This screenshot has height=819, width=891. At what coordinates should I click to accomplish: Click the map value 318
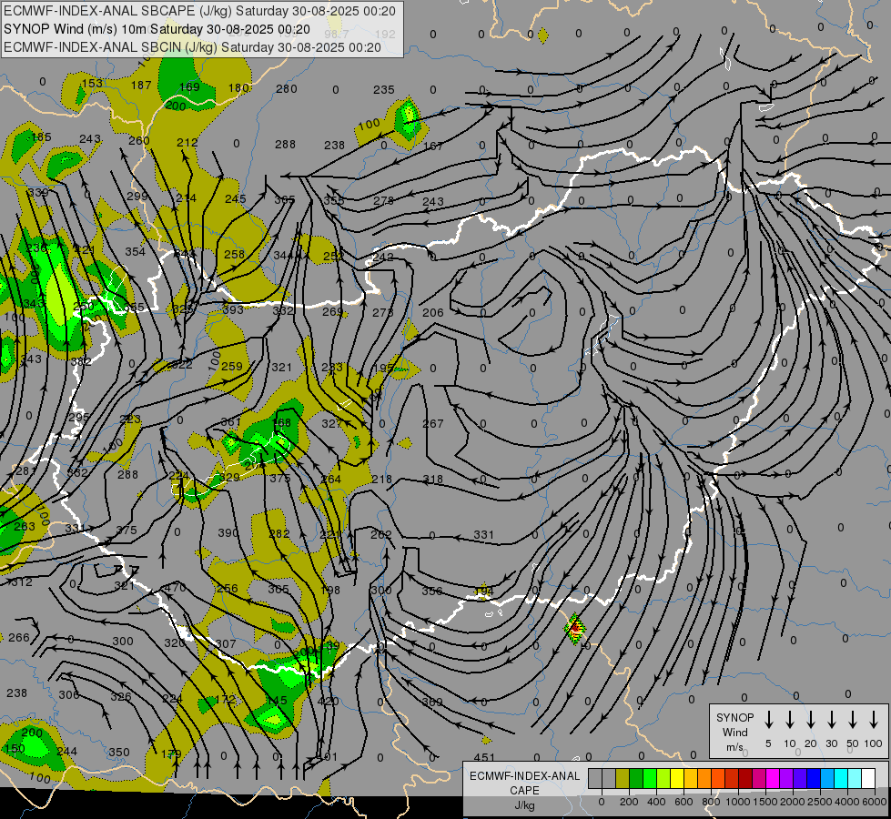coord(433,480)
